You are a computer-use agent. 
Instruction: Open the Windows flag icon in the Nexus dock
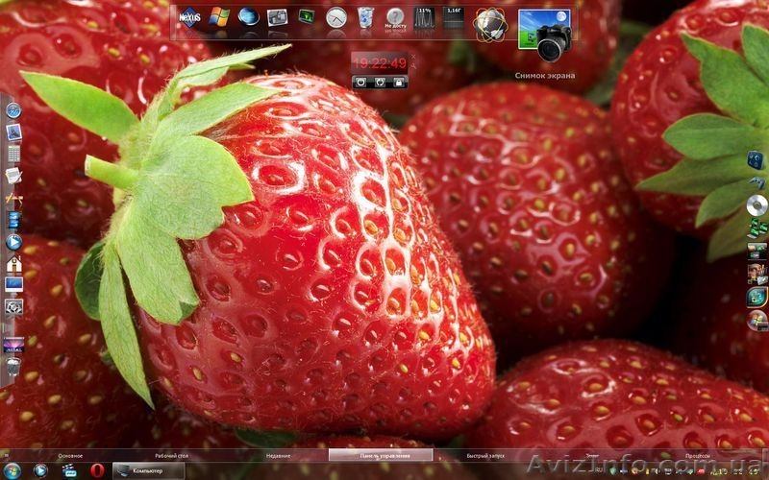click(x=219, y=17)
